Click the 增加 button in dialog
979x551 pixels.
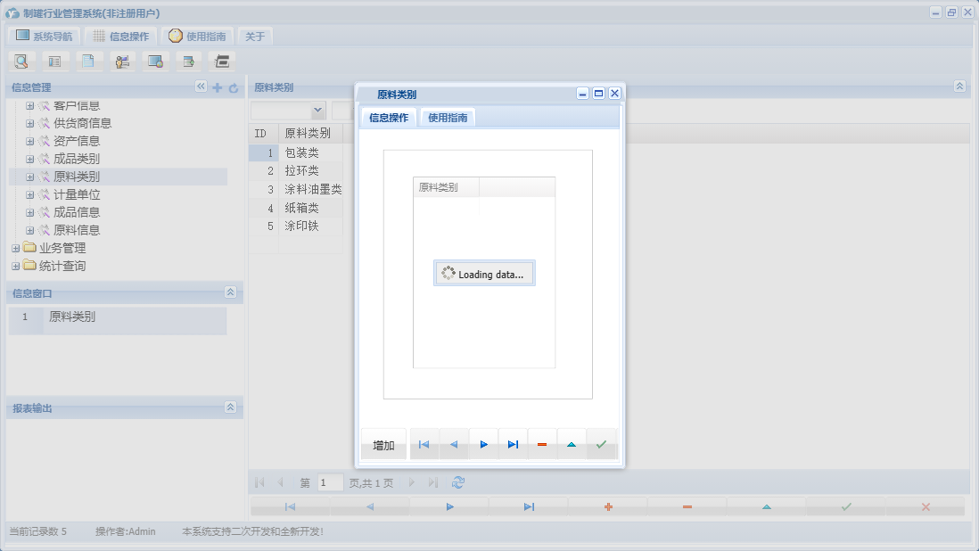(x=383, y=445)
